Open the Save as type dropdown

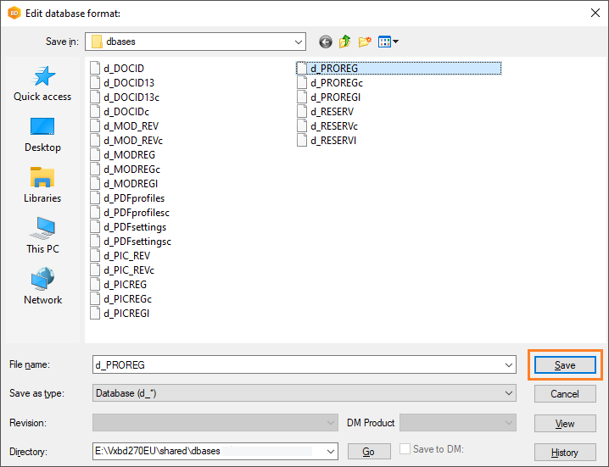509,393
